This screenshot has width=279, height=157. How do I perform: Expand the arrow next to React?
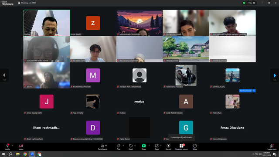135,146
